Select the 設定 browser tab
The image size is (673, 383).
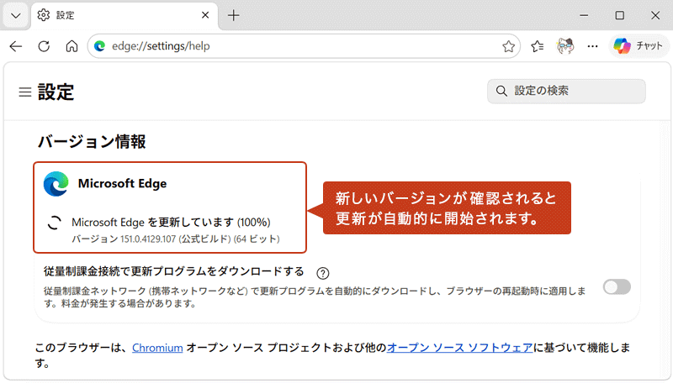click(x=125, y=15)
